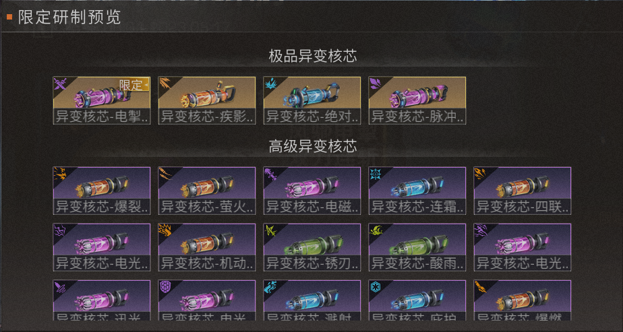Screen dimensions: 623x332
Task: Click the 异变核心-疾影 orange core item
Action: tap(207, 100)
